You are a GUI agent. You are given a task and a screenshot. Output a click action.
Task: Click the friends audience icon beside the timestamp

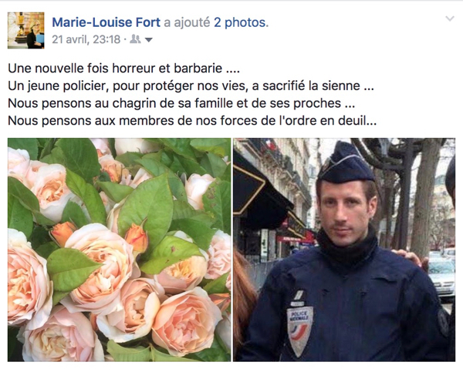coord(135,39)
